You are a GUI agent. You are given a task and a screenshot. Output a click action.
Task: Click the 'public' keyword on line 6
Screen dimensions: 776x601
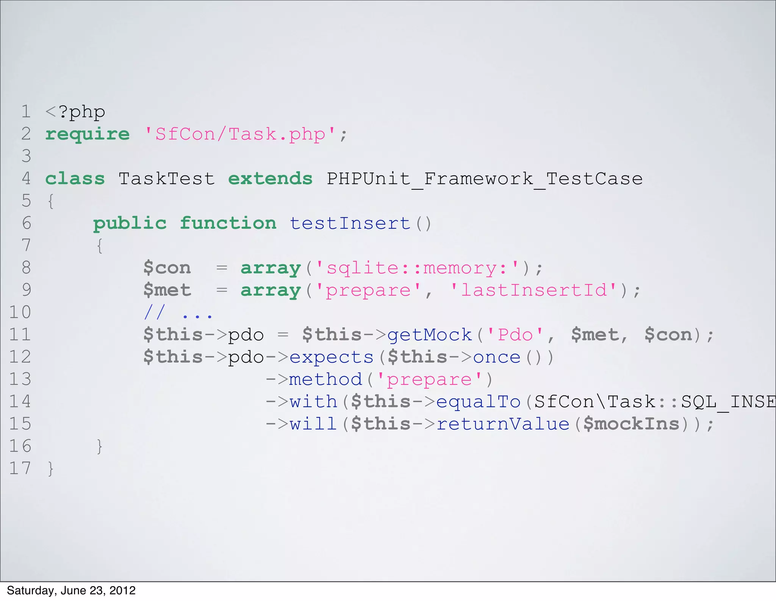(130, 223)
